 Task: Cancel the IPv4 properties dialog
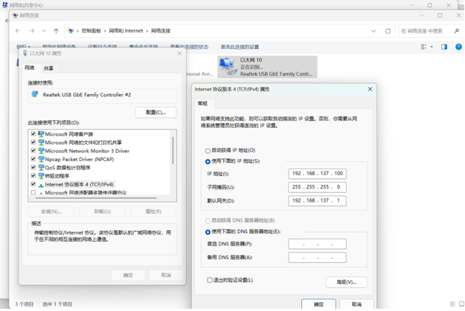(356, 304)
